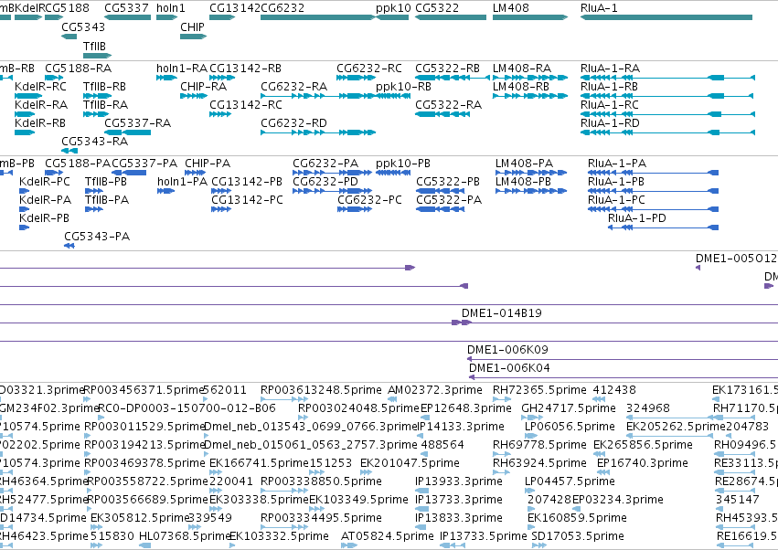
Task: Click the HL07368.5prime EST label
Action: (x=185, y=536)
